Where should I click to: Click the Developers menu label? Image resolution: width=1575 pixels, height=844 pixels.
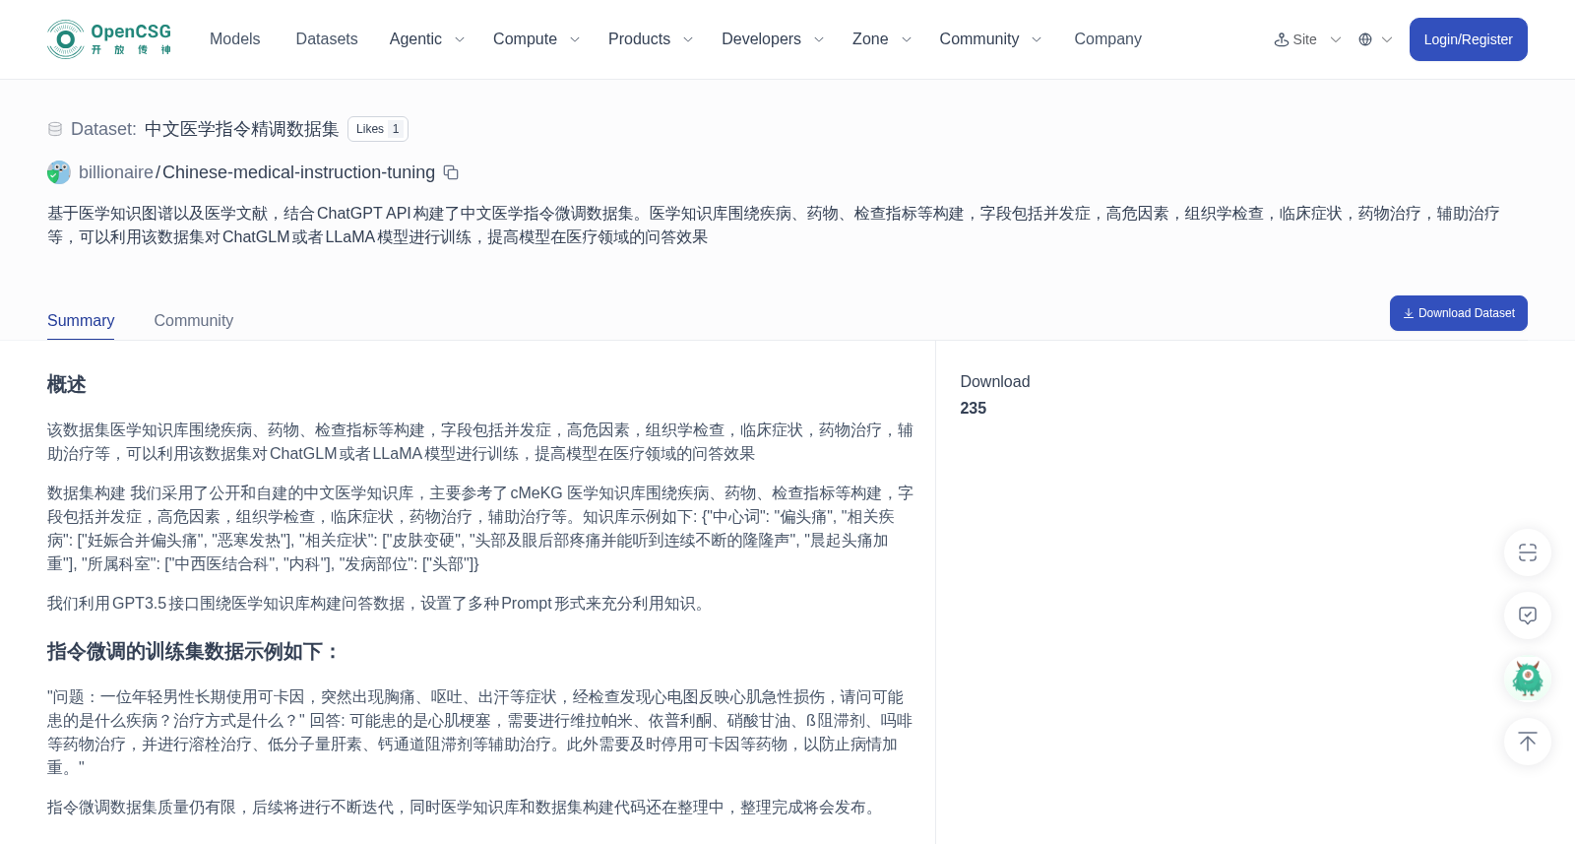click(x=761, y=39)
